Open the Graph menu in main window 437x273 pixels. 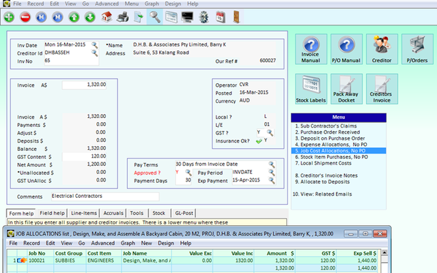[152, 3]
